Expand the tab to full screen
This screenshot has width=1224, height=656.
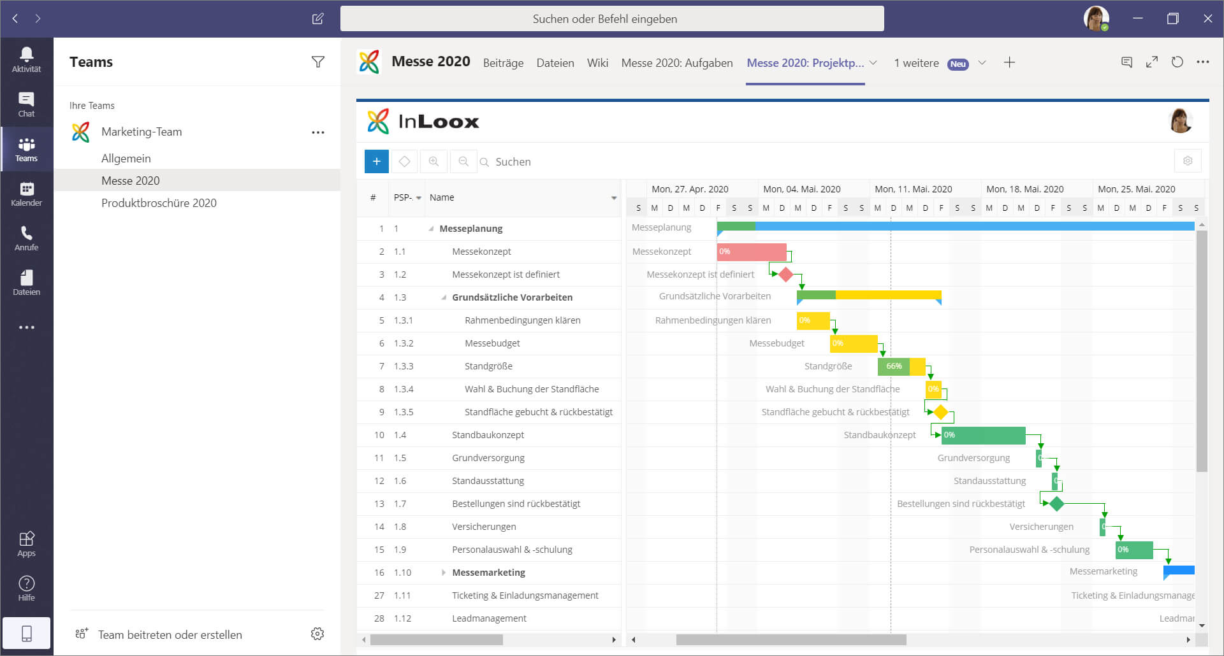pyautogui.click(x=1152, y=62)
